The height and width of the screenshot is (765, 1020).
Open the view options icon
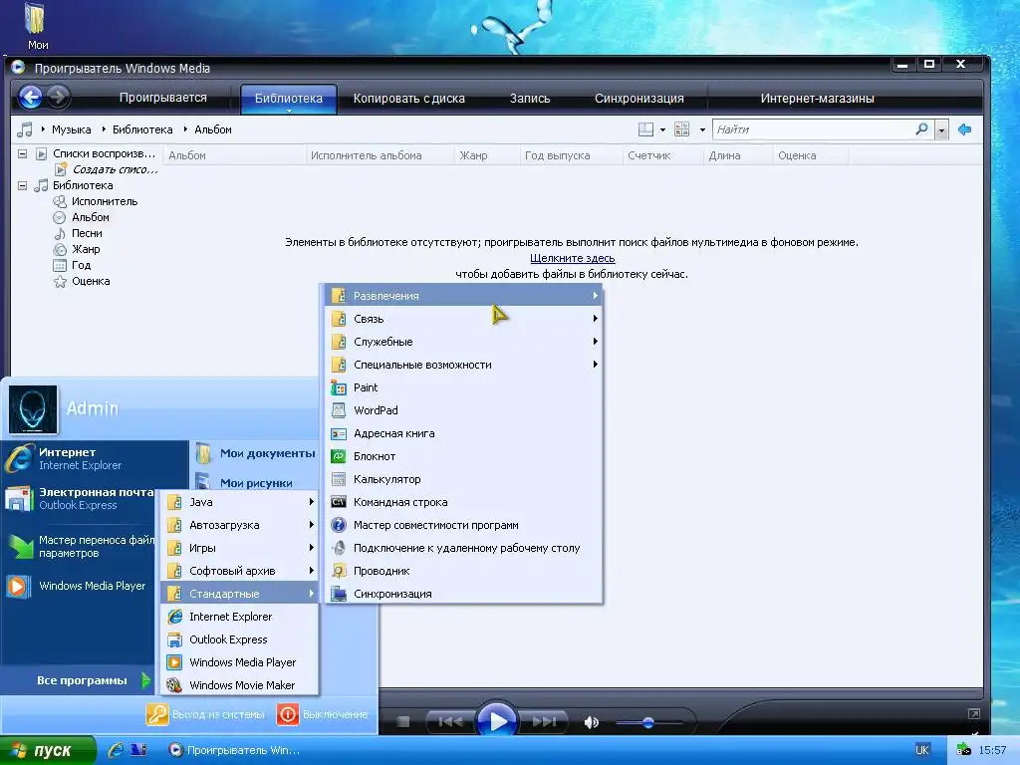point(681,129)
